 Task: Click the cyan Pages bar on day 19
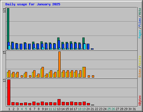click(85, 46)
